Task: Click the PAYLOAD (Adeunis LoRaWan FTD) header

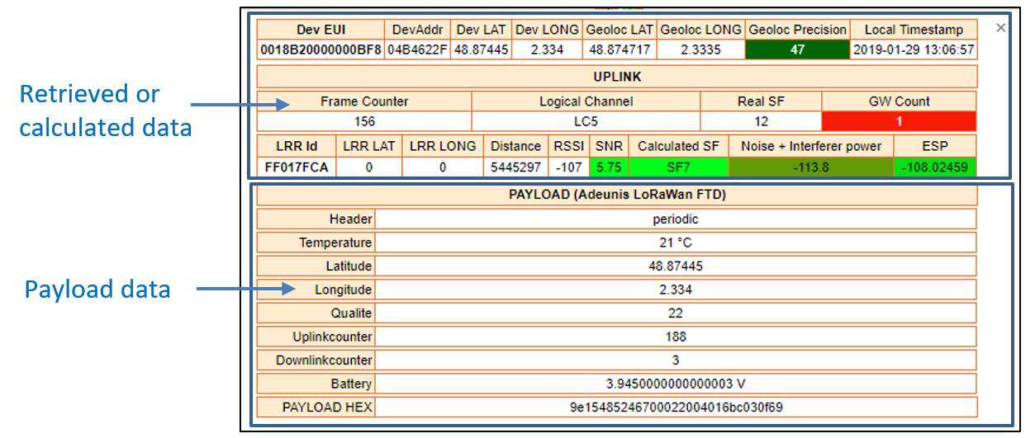Action: point(617,195)
